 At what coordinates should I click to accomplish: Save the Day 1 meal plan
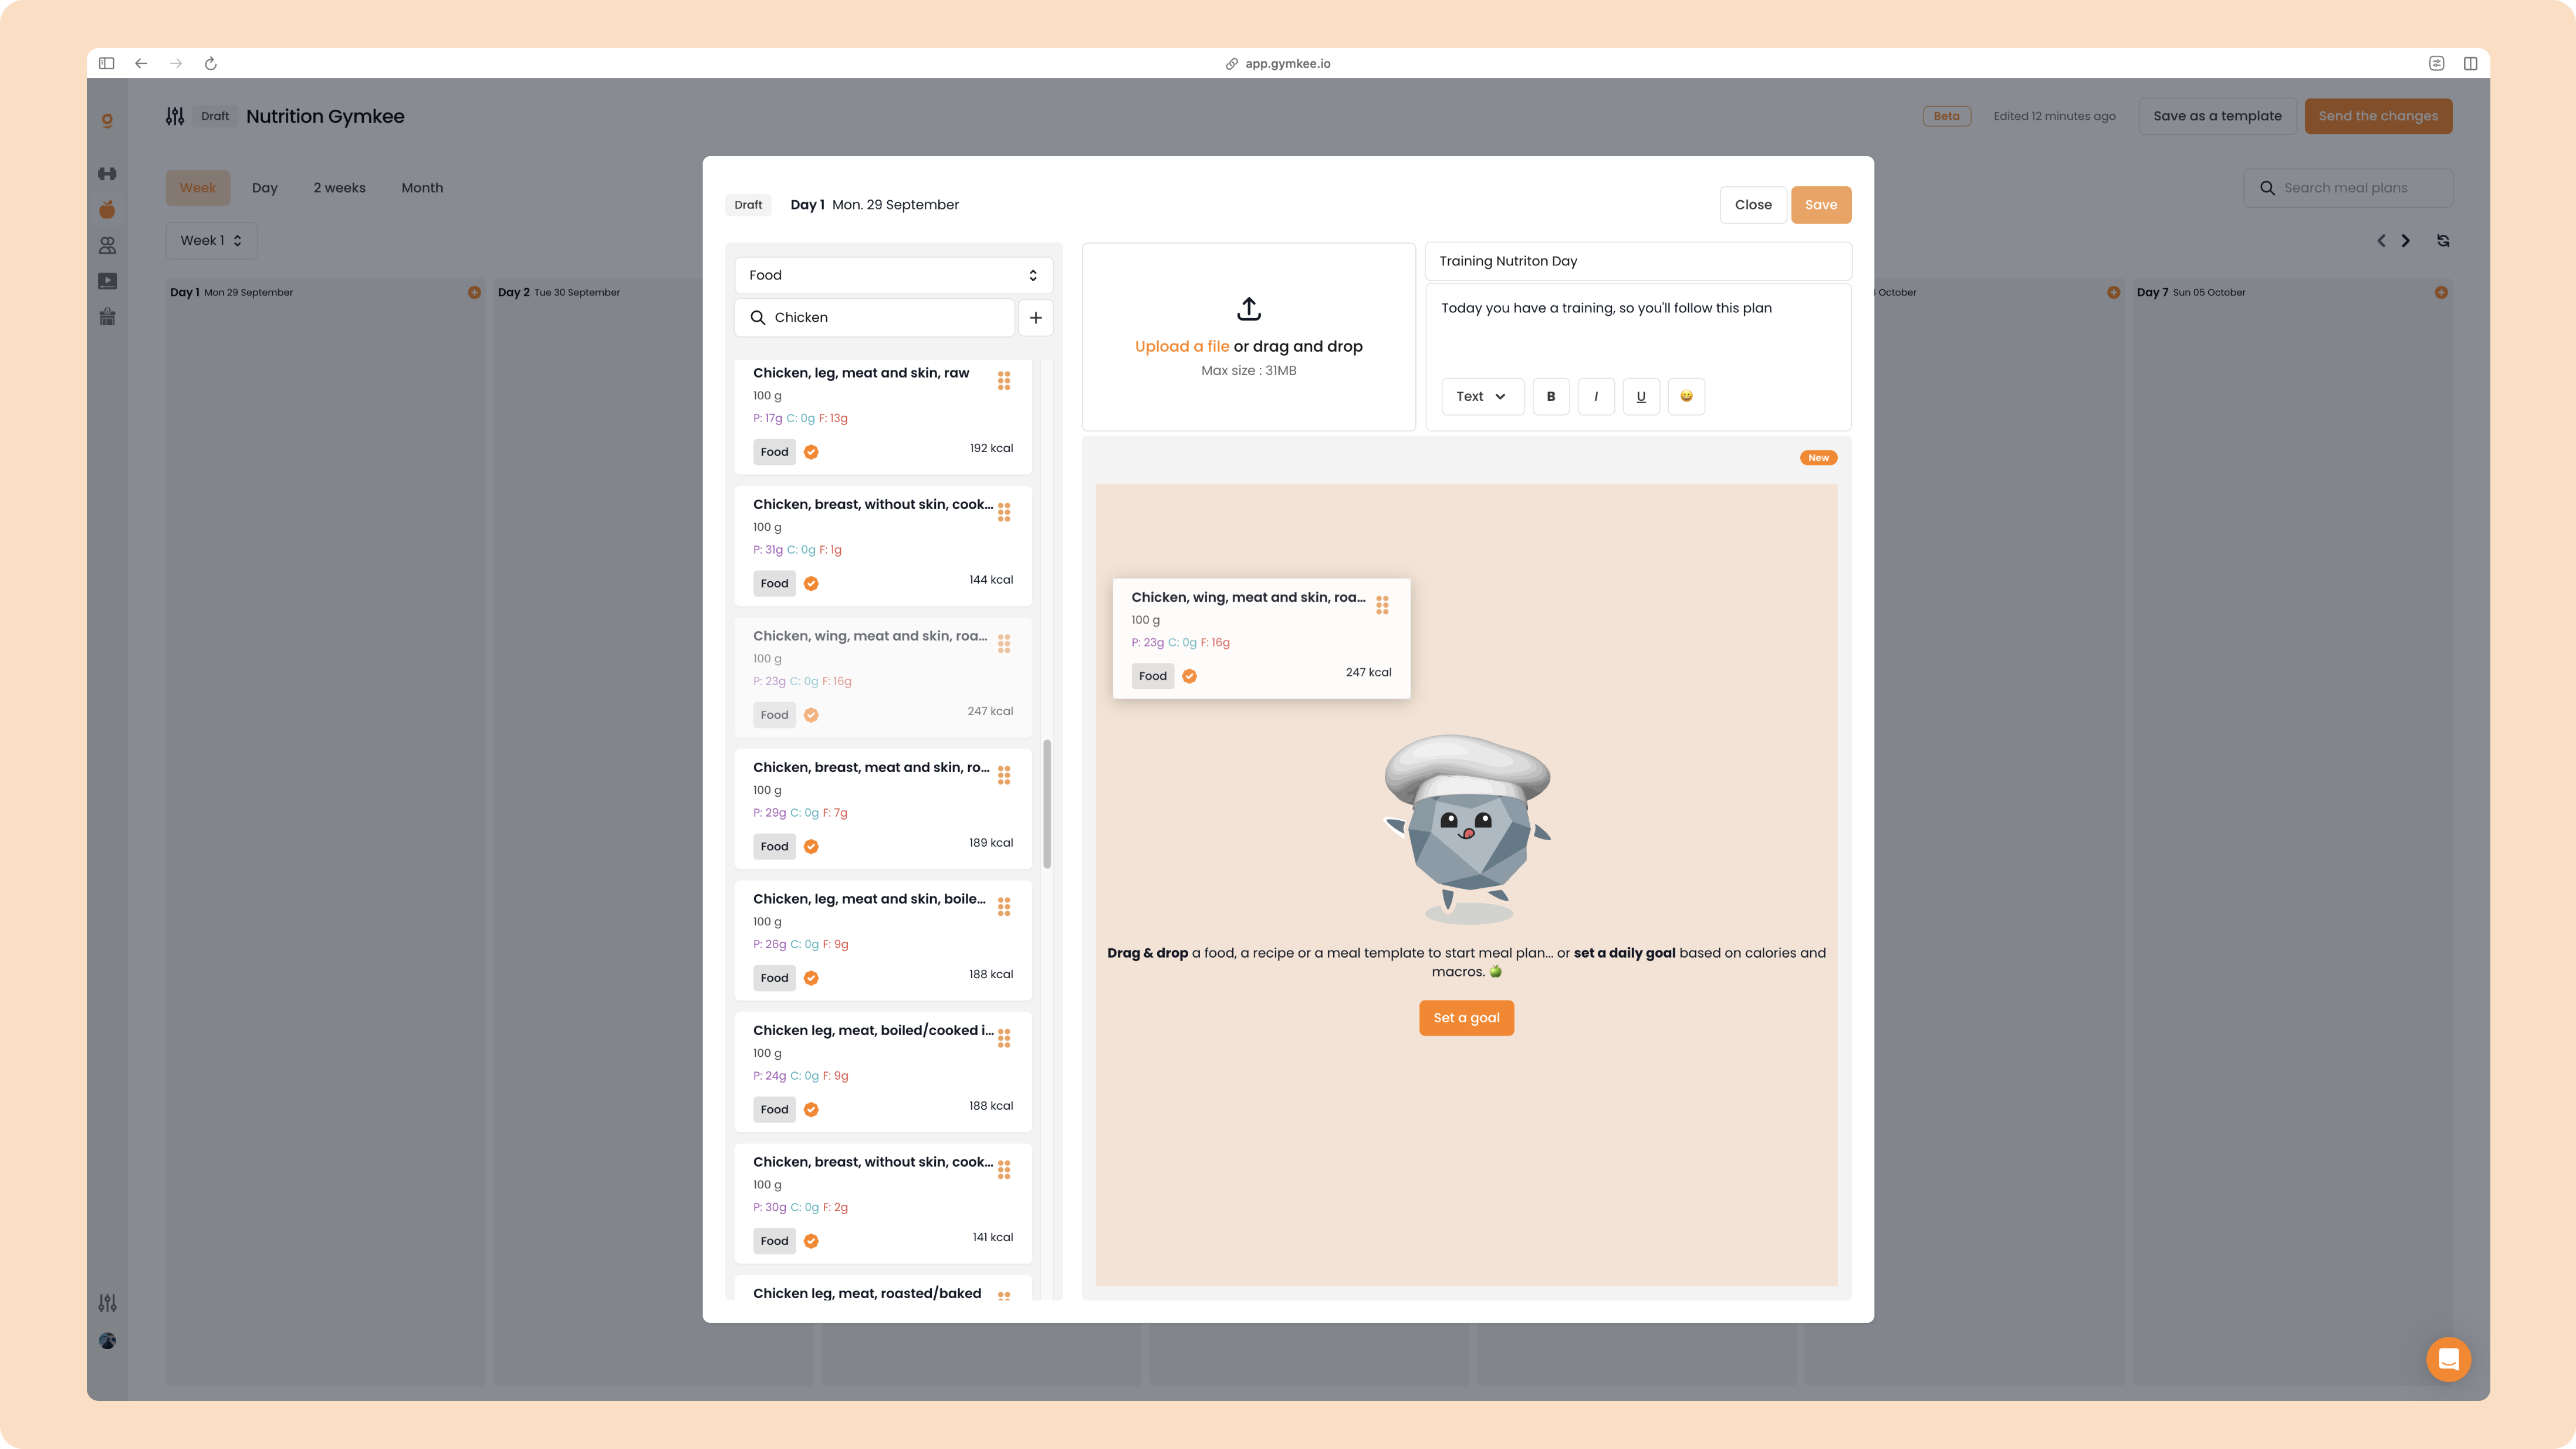pos(1820,205)
